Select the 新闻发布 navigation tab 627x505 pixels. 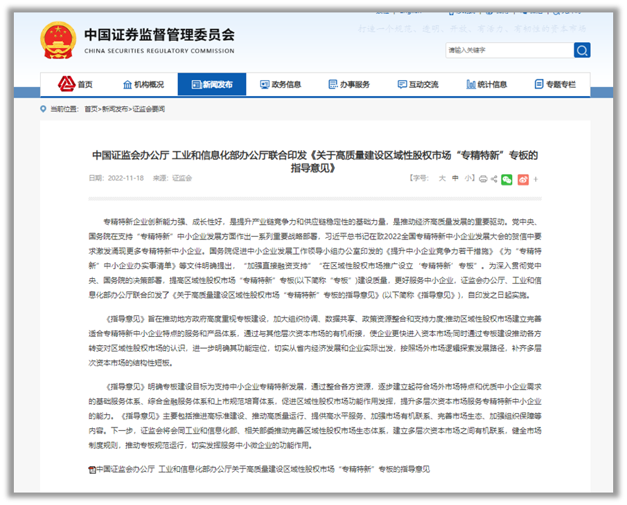click(x=212, y=84)
